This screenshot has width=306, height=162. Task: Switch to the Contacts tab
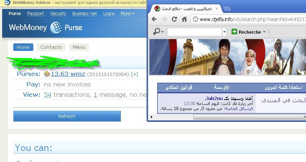pos(51,47)
